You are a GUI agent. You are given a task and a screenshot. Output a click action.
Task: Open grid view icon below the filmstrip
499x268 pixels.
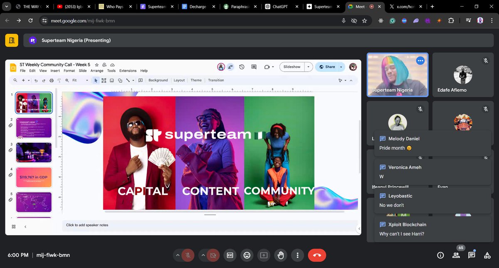[x=14, y=226]
